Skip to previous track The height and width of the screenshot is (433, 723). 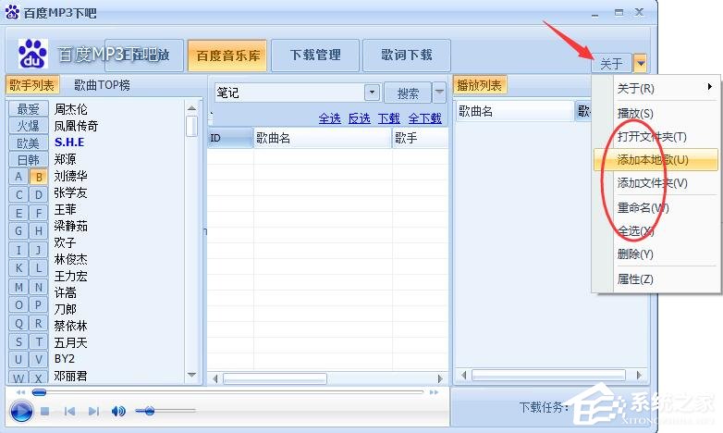tap(69, 411)
